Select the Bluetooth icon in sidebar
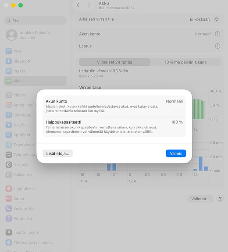This screenshot has height=252, width=228. tap(9, 61)
